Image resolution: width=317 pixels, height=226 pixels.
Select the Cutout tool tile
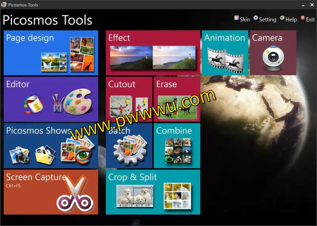129,99
